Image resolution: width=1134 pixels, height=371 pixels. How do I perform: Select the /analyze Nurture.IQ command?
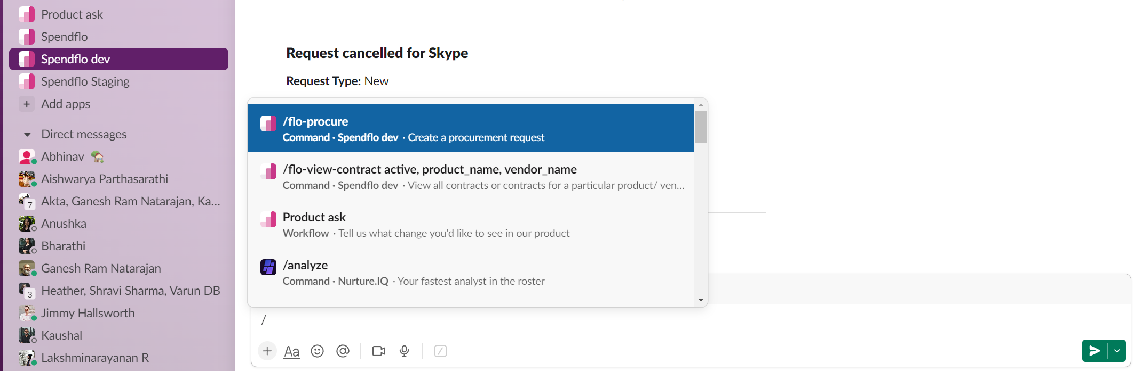click(x=471, y=272)
